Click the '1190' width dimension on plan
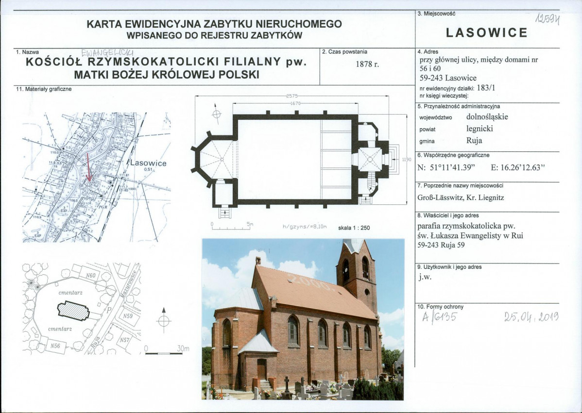This screenshot has height=413, width=582. (x=407, y=159)
